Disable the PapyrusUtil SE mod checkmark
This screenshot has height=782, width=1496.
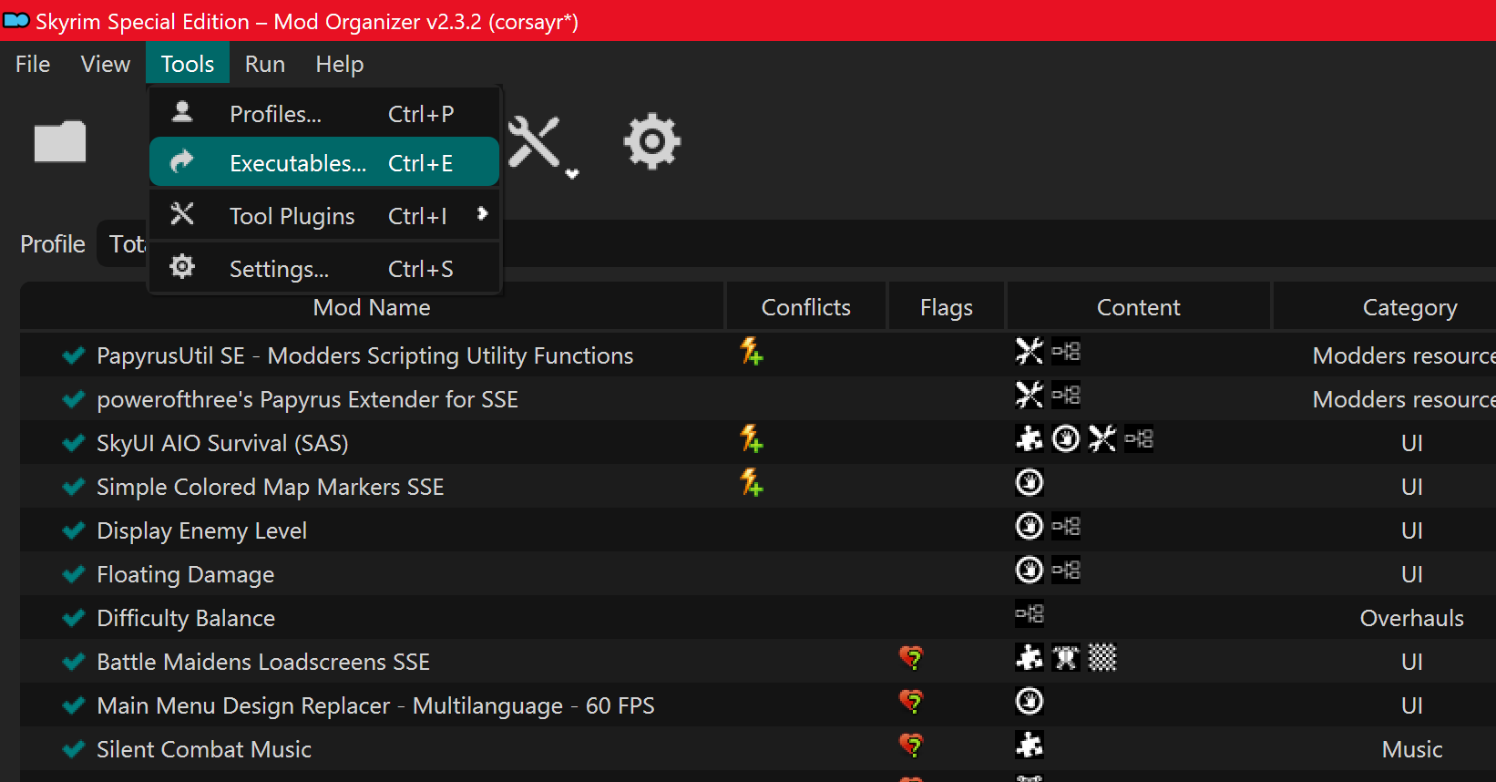point(73,355)
